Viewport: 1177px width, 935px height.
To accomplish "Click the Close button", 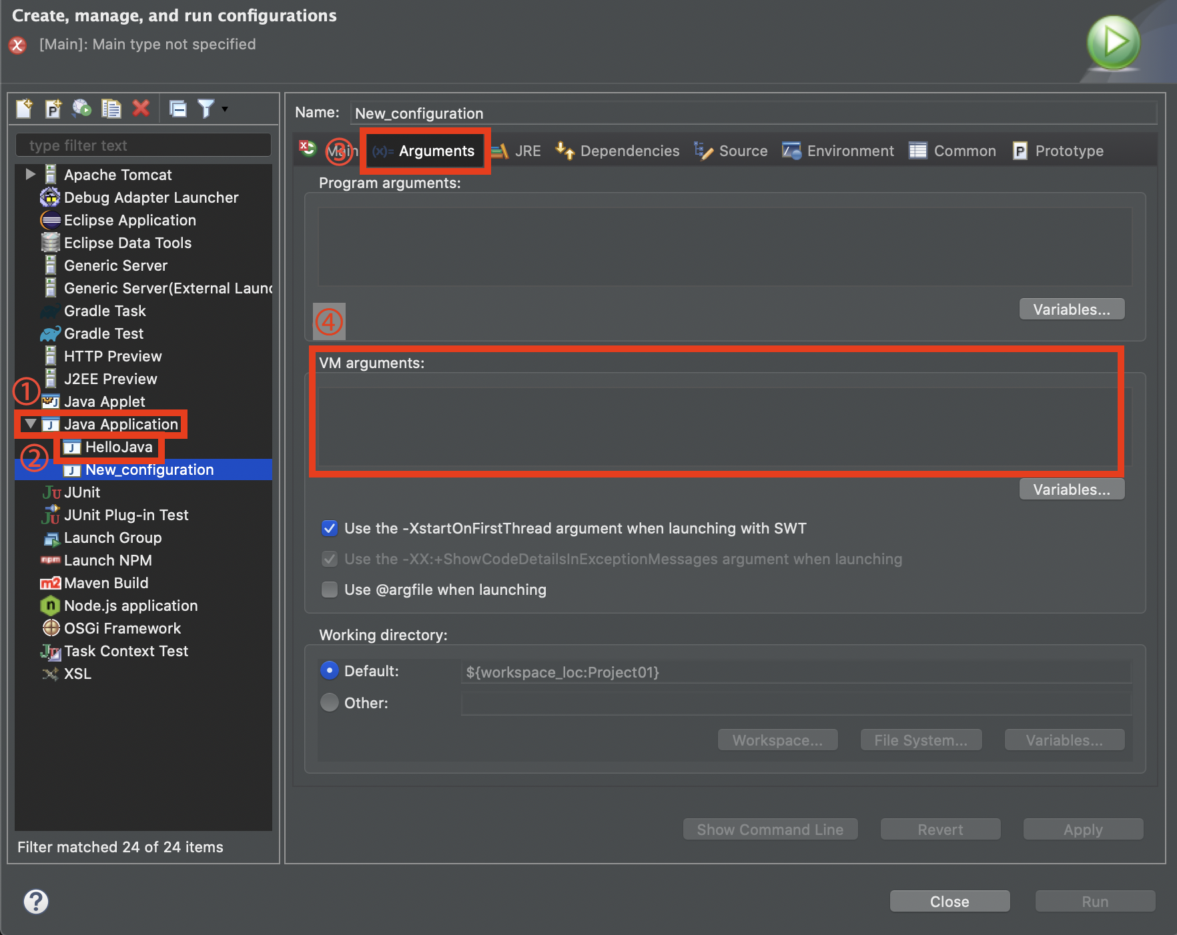I will tap(949, 902).
